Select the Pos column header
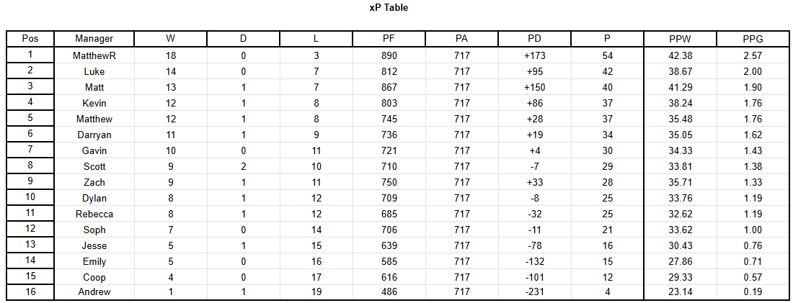Viewport: 793px width, 303px height. pyautogui.click(x=30, y=39)
